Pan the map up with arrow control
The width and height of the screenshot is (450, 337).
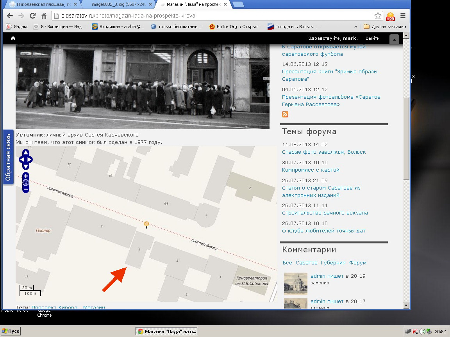coord(26,153)
